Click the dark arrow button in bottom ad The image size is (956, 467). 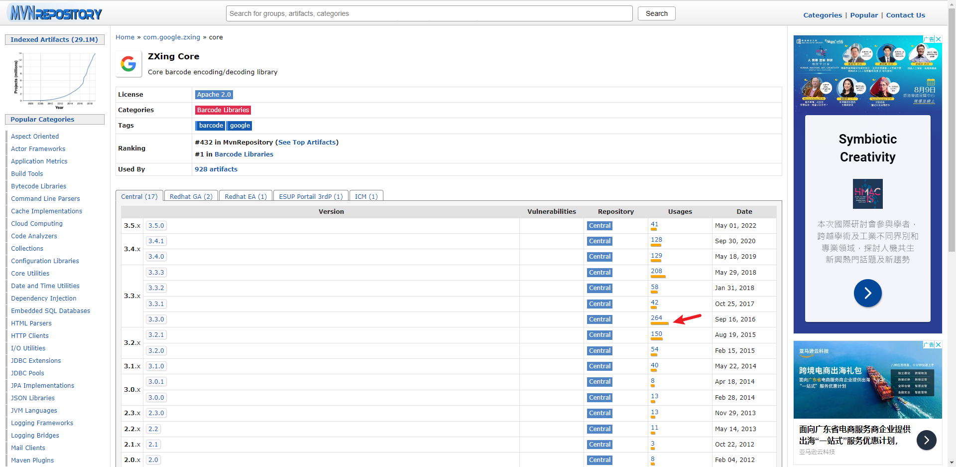pos(926,440)
